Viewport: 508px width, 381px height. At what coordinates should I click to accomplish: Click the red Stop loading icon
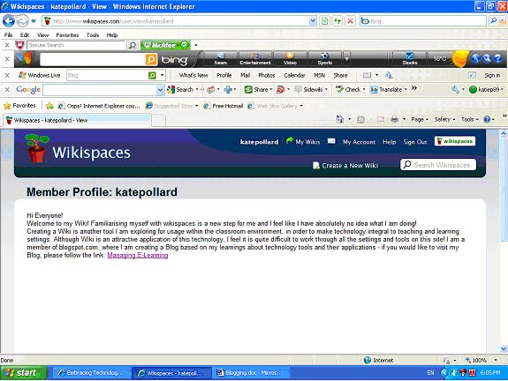click(350, 21)
